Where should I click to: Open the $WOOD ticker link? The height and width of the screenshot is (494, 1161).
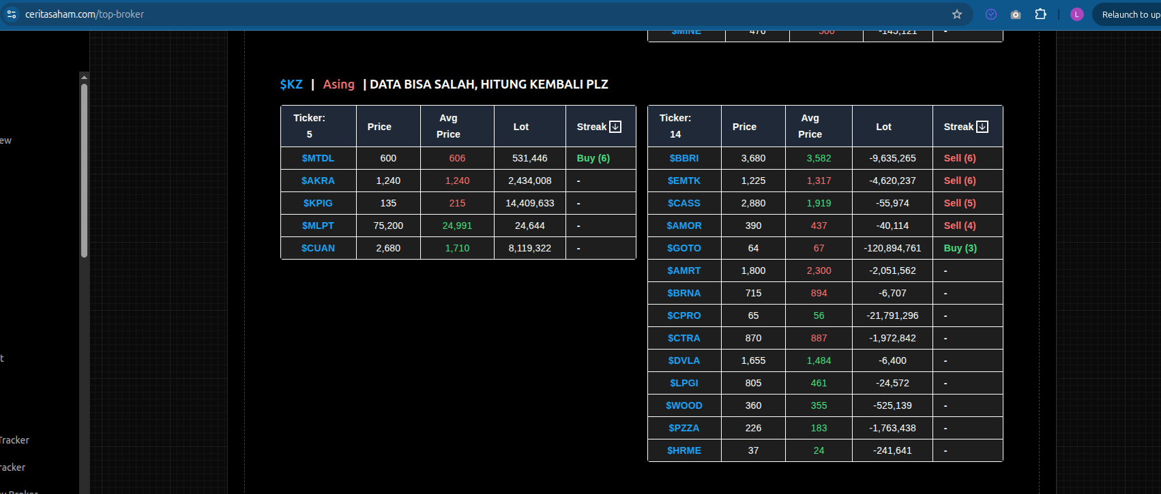(684, 405)
